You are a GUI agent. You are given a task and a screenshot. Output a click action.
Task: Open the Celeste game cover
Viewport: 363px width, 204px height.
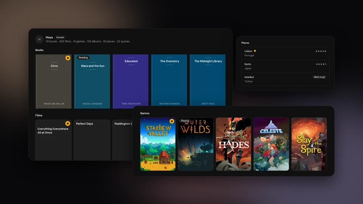(x=271, y=144)
